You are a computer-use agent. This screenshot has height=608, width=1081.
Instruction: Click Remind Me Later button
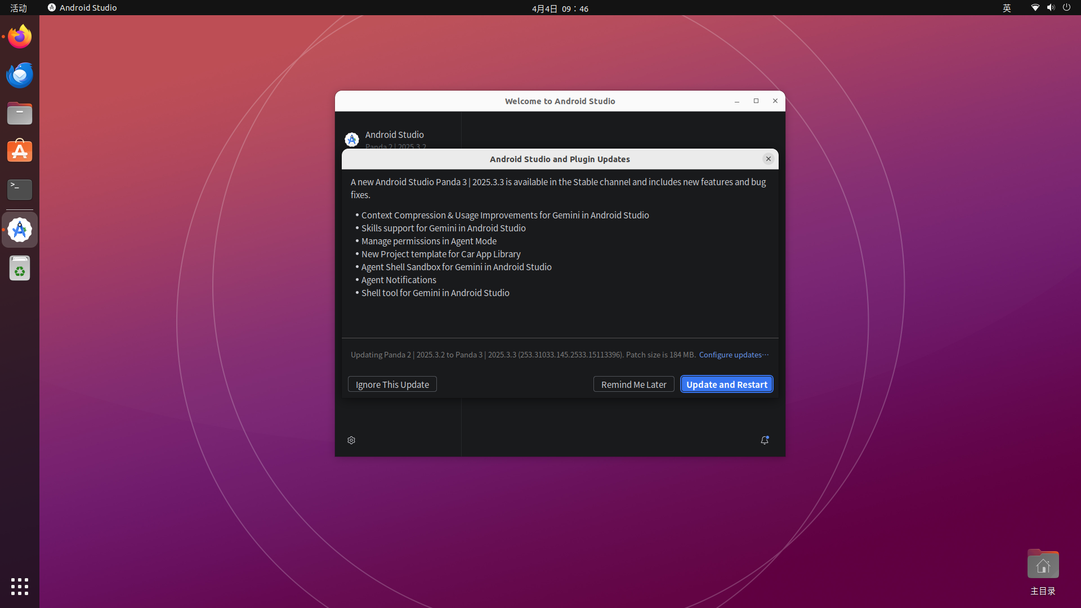pos(633,385)
